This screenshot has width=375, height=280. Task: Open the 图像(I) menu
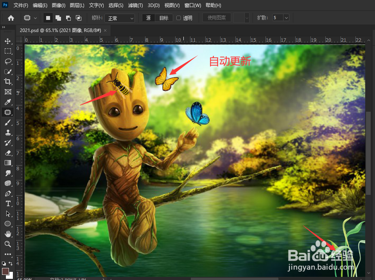point(59,5)
